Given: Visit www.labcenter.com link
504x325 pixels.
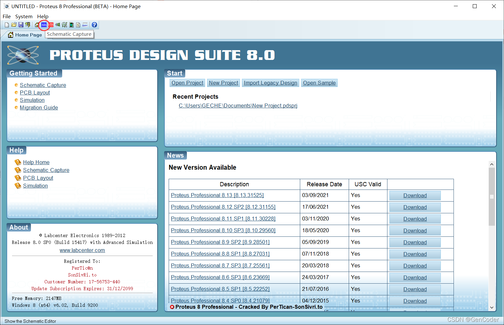Looking at the screenshot, I should [x=82, y=250].
